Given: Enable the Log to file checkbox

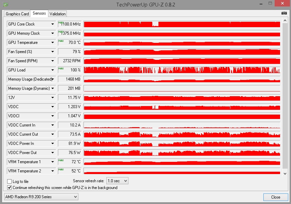Looking at the screenshot, I should [x=9, y=182].
